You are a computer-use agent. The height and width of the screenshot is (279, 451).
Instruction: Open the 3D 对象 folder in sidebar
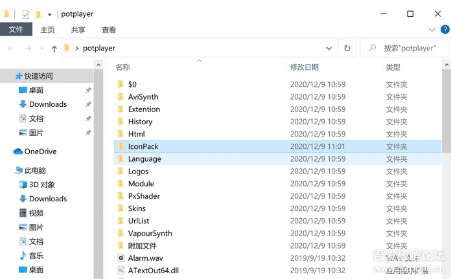tap(41, 184)
